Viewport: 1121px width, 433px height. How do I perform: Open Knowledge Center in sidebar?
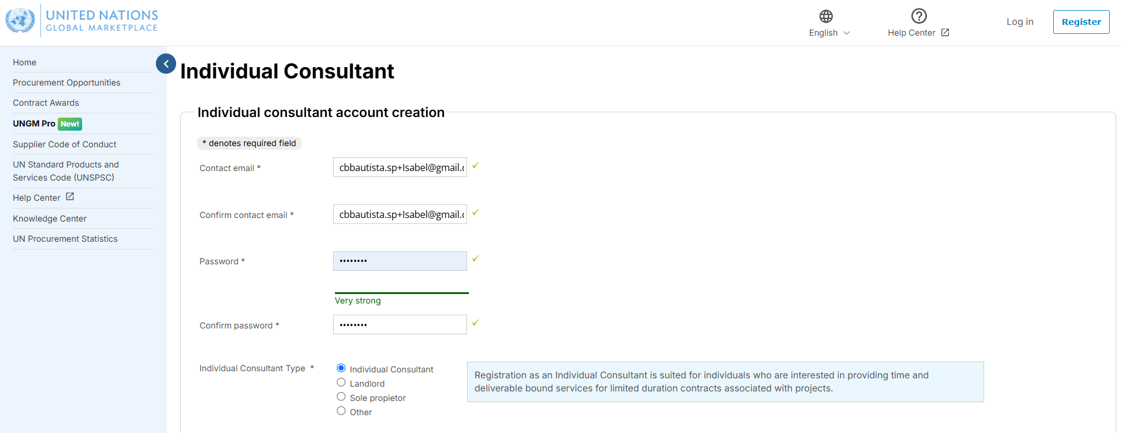pos(50,219)
